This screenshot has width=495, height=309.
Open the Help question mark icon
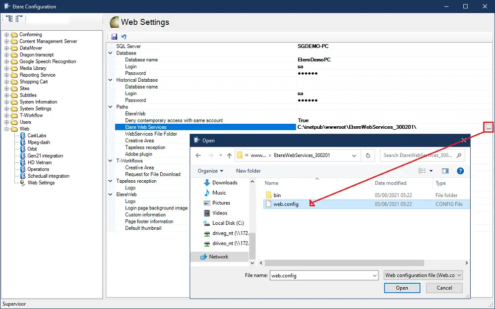(460, 171)
